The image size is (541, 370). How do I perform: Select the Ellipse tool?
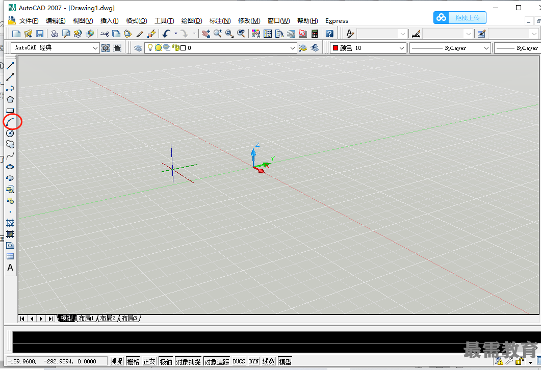click(x=10, y=167)
